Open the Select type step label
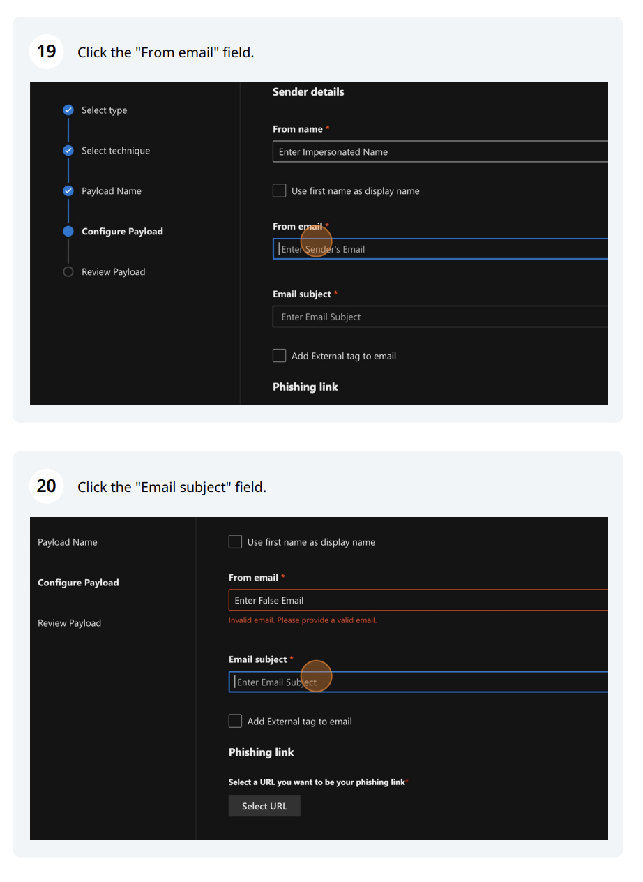This screenshot has height=882, width=643. tap(104, 110)
